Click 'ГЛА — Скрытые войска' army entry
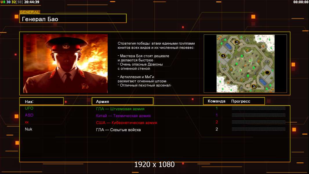309x174 pixels. 119,130
